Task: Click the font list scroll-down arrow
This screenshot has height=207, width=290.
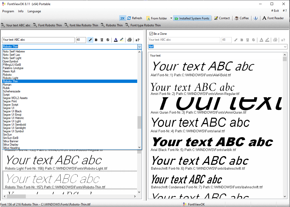Action: pyautogui.click(x=140, y=147)
